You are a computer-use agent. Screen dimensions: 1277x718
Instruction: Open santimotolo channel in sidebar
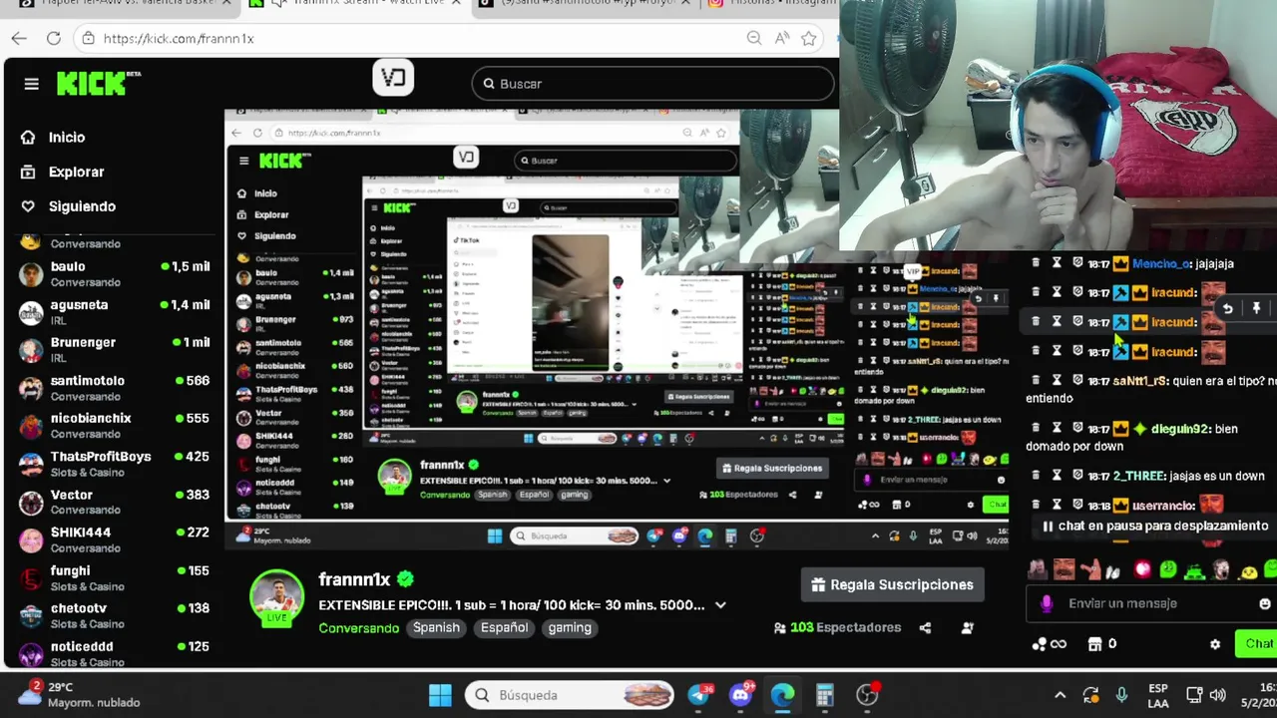115,388
